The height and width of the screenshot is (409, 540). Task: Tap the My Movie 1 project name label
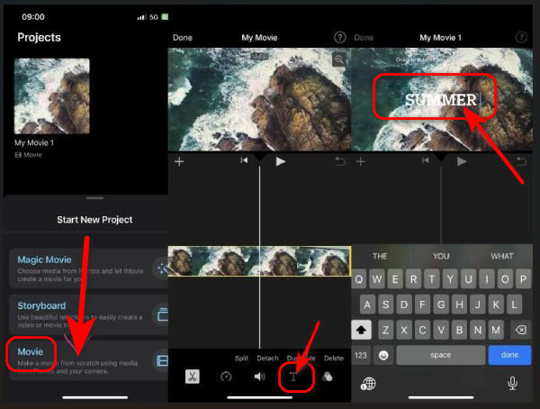coord(34,142)
